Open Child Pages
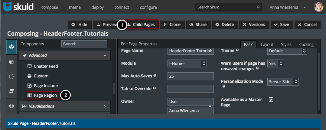This screenshot has width=326, height=130. [142, 24]
